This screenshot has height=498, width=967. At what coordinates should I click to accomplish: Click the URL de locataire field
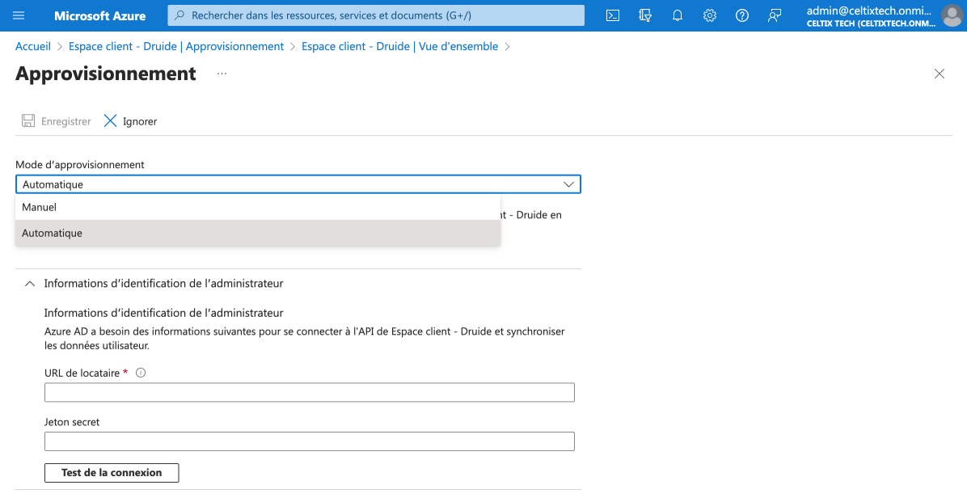[310, 392]
